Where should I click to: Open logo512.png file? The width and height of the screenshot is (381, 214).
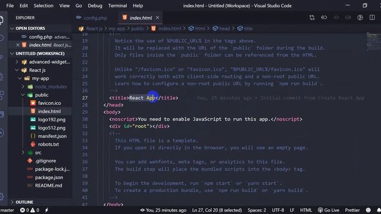pos(52,128)
